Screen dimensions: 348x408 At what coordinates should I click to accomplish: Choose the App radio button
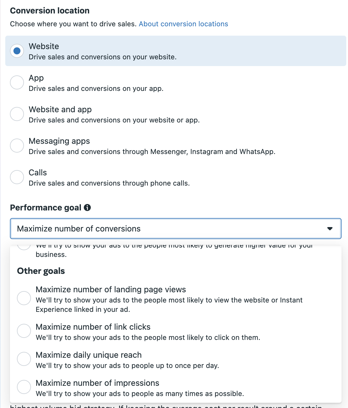[17, 82]
